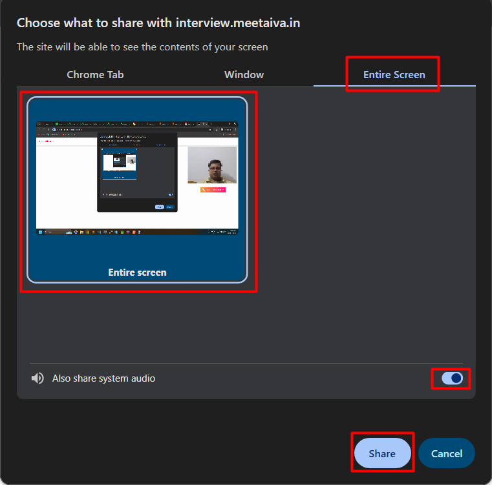The image size is (492, 485).
Task: Open the Window tab
Action: tap(244, 74)
